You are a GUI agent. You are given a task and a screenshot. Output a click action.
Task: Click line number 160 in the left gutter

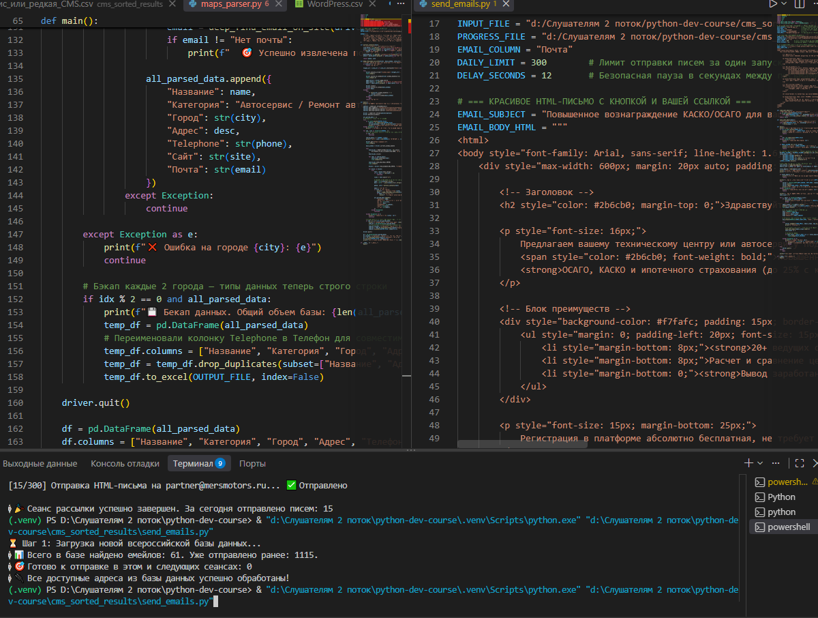coord(14,402)
